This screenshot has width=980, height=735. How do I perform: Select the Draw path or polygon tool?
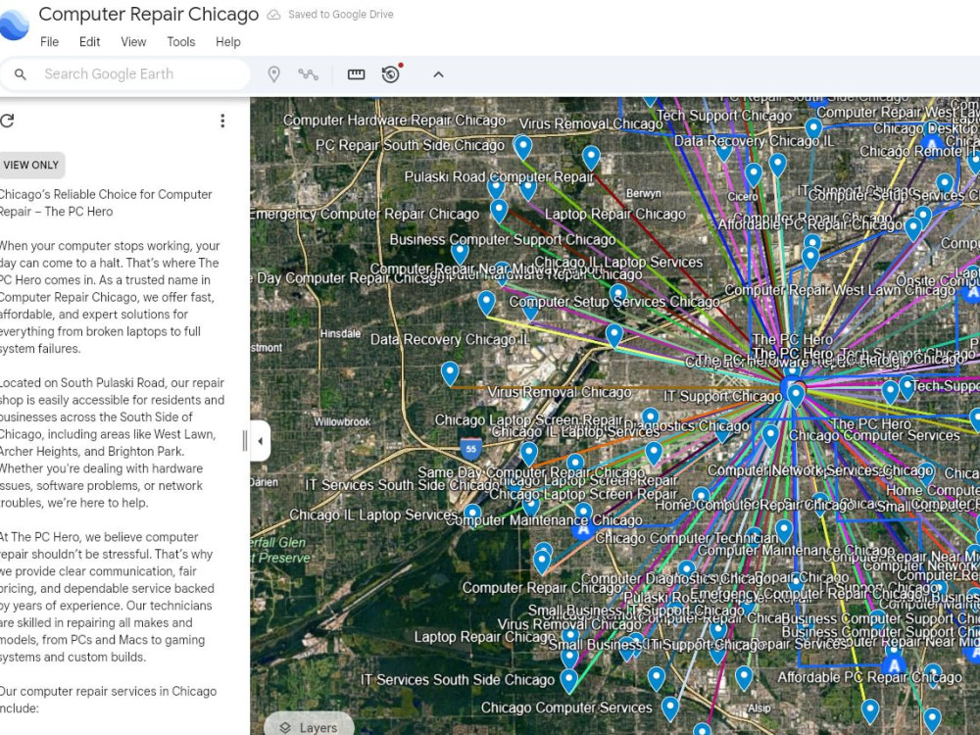(308, 74)
